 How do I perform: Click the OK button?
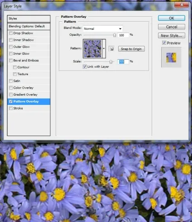click(x=172, y=18)
